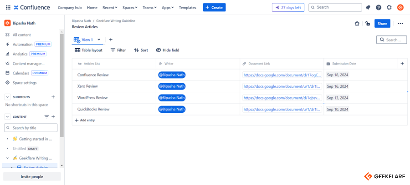
Task: Go to Company hub
Action: (x=70, y=8)
